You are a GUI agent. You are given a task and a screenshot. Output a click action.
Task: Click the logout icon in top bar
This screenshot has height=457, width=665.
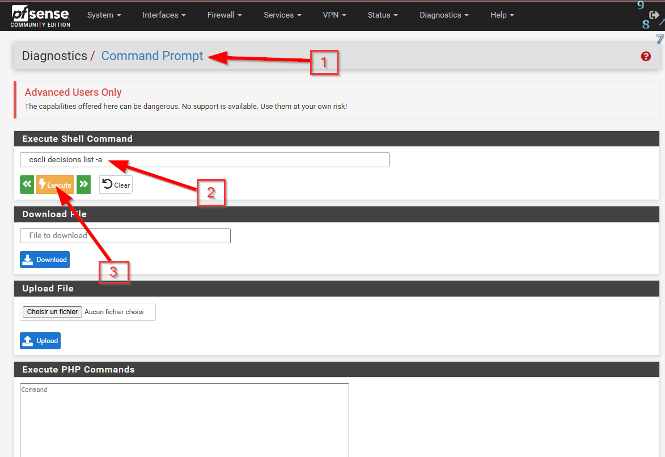[654, 15]
